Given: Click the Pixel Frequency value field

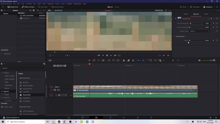Looking at the screenshot, I should (207, 23).
